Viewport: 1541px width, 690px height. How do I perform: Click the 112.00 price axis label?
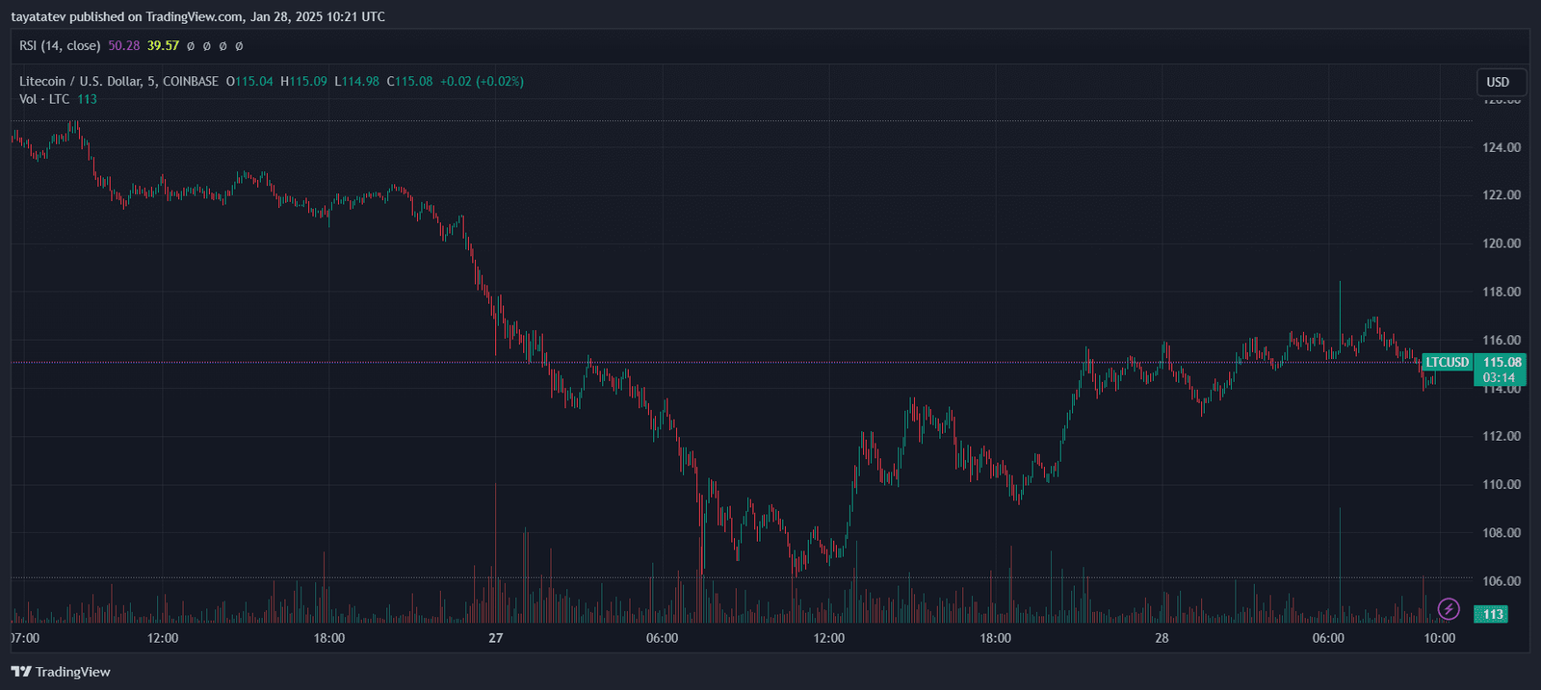click(1502, 436)
